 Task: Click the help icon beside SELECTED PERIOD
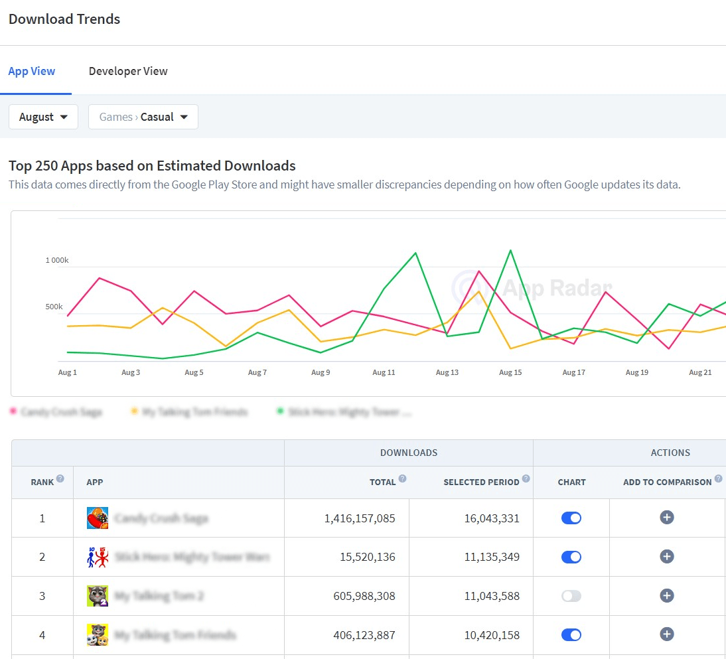(x=526, y=478)
